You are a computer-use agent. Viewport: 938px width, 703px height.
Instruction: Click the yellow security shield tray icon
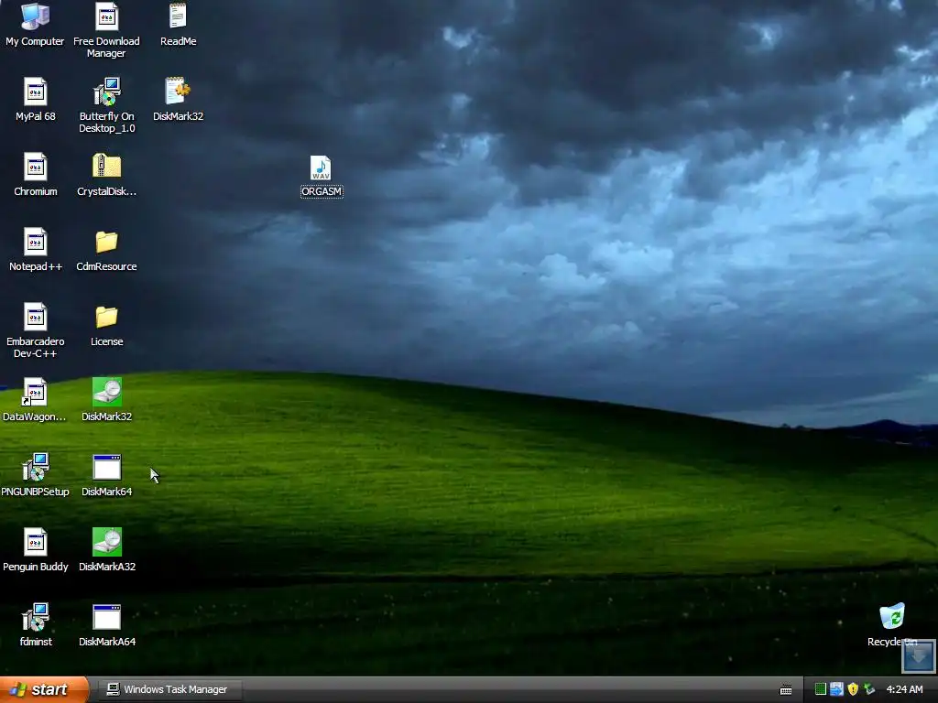click(853, 689)
